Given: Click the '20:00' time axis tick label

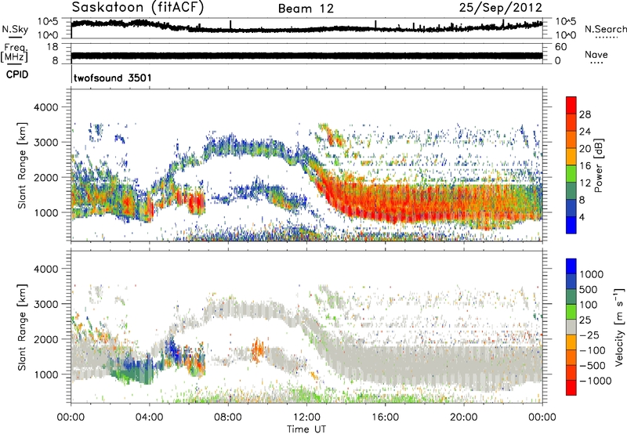Looking at the screenshot, I should tap(463, 418).
